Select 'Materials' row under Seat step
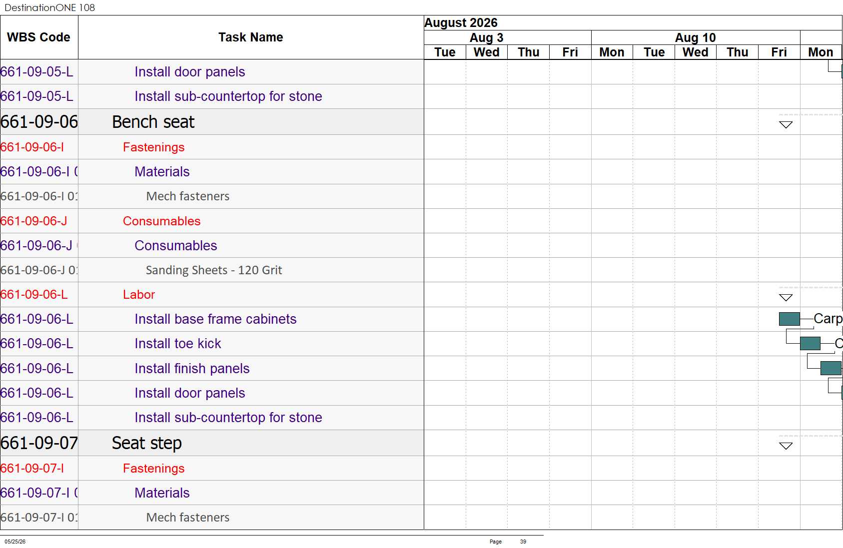The image size is (843, 548). (212, 493)
